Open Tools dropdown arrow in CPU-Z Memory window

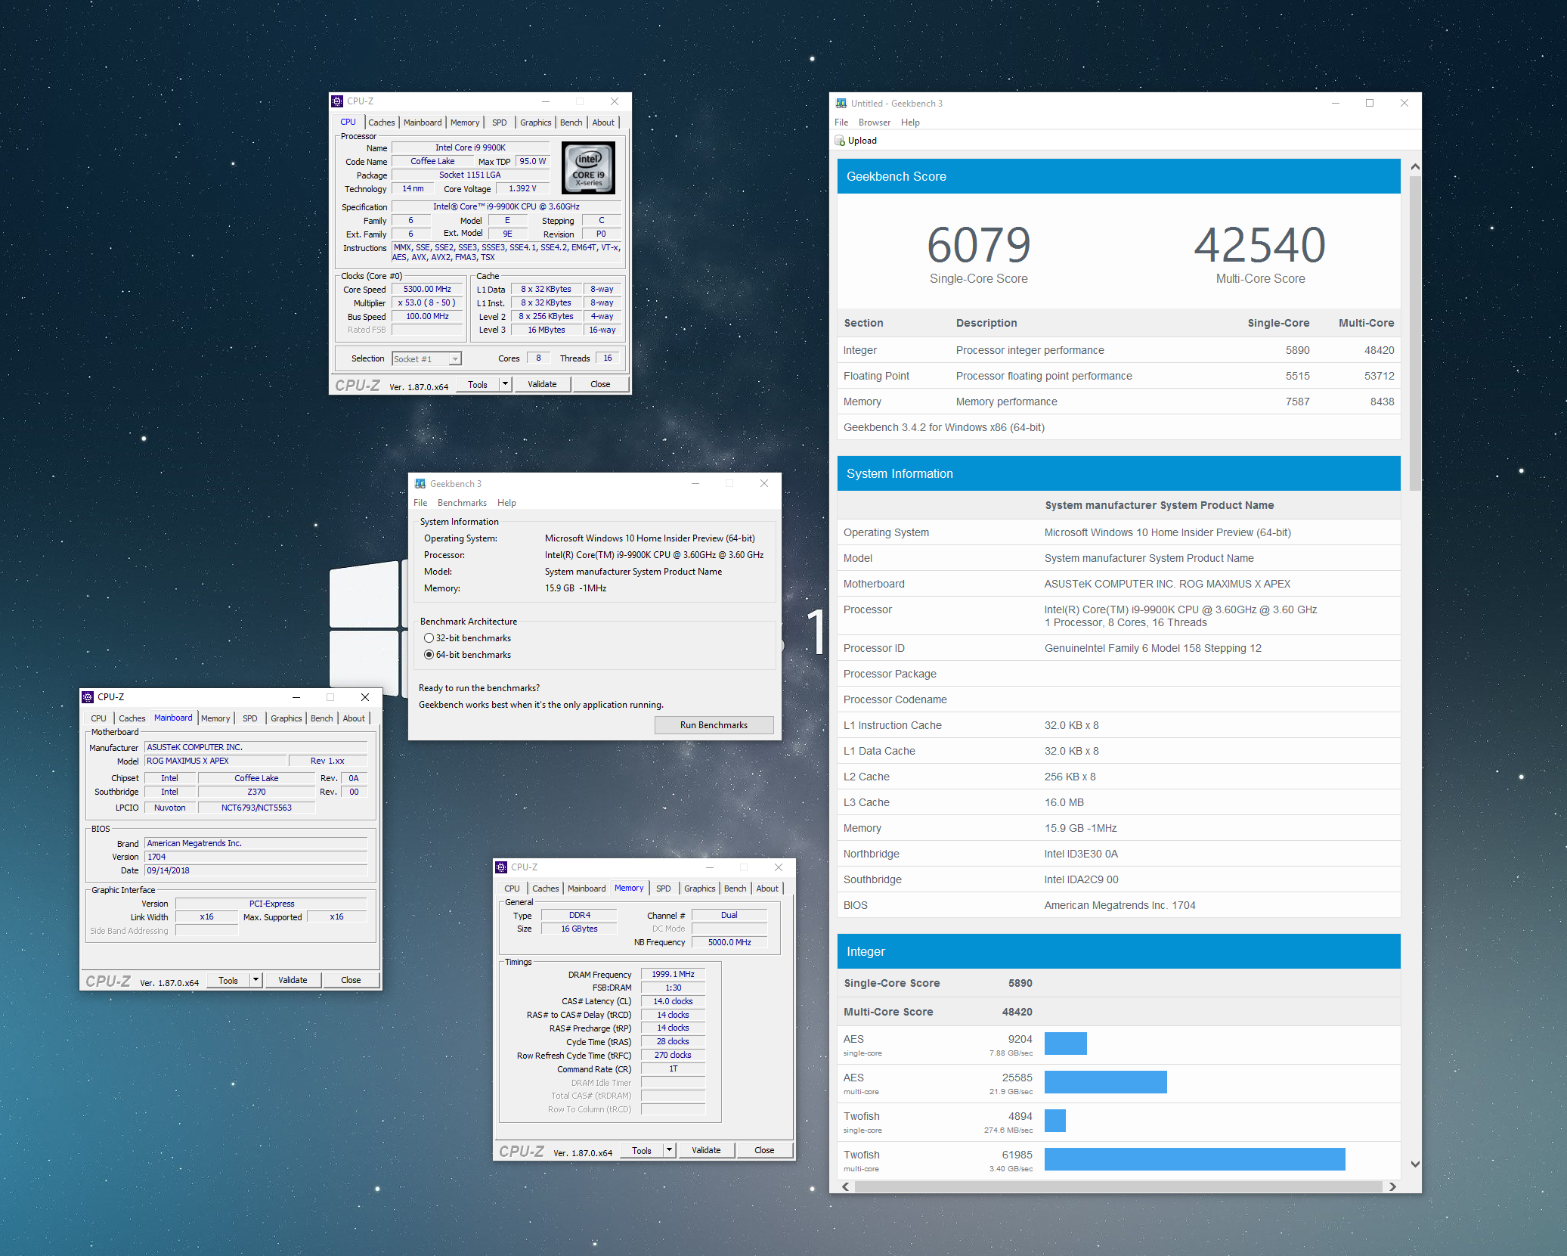click(x=670, y=1150)
